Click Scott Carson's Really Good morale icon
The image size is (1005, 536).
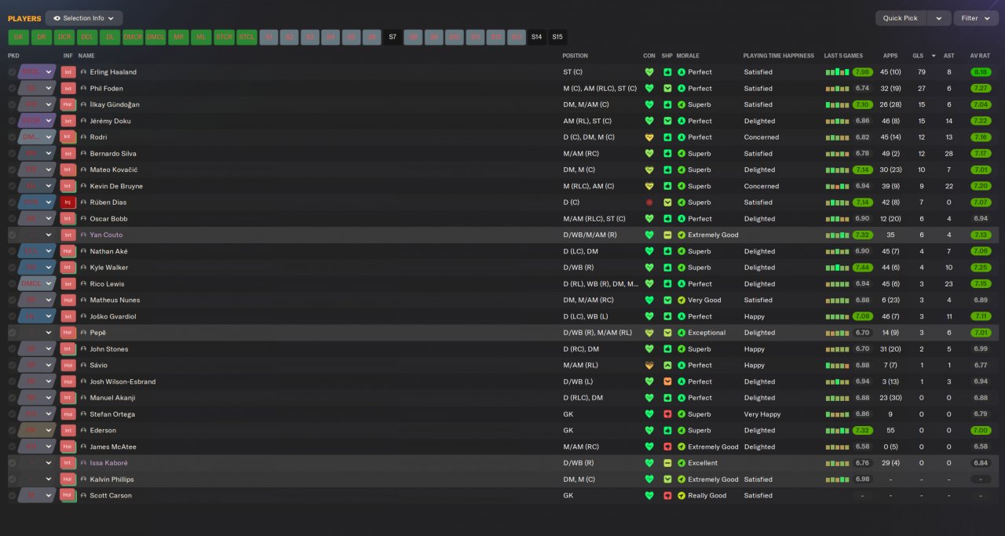682,496
